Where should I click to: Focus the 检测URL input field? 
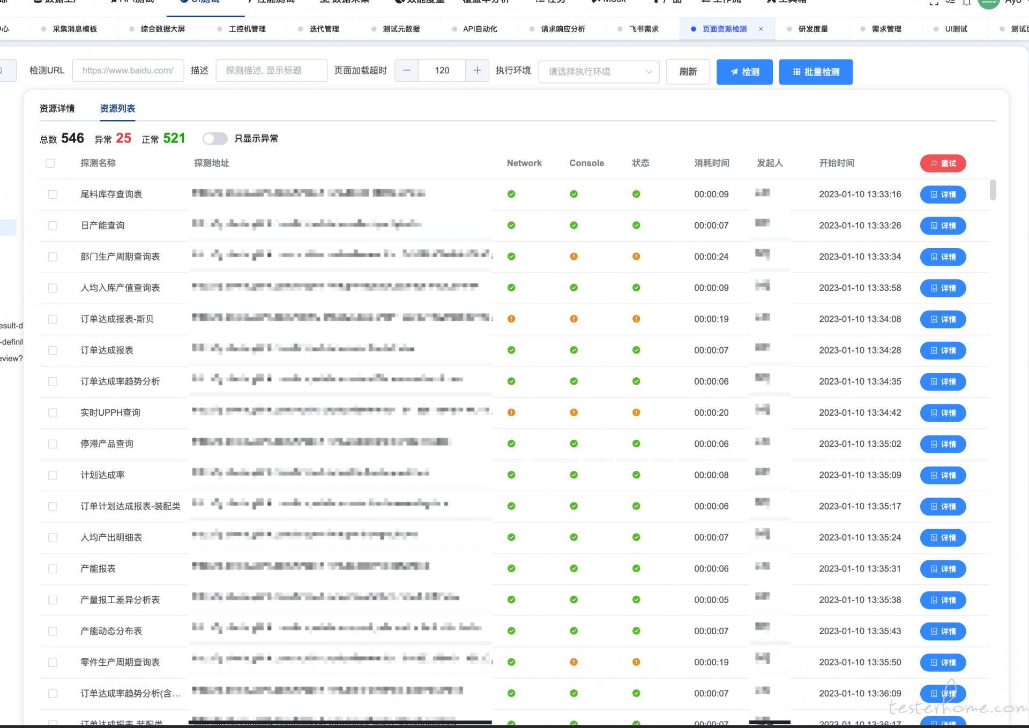pos(128,71)
